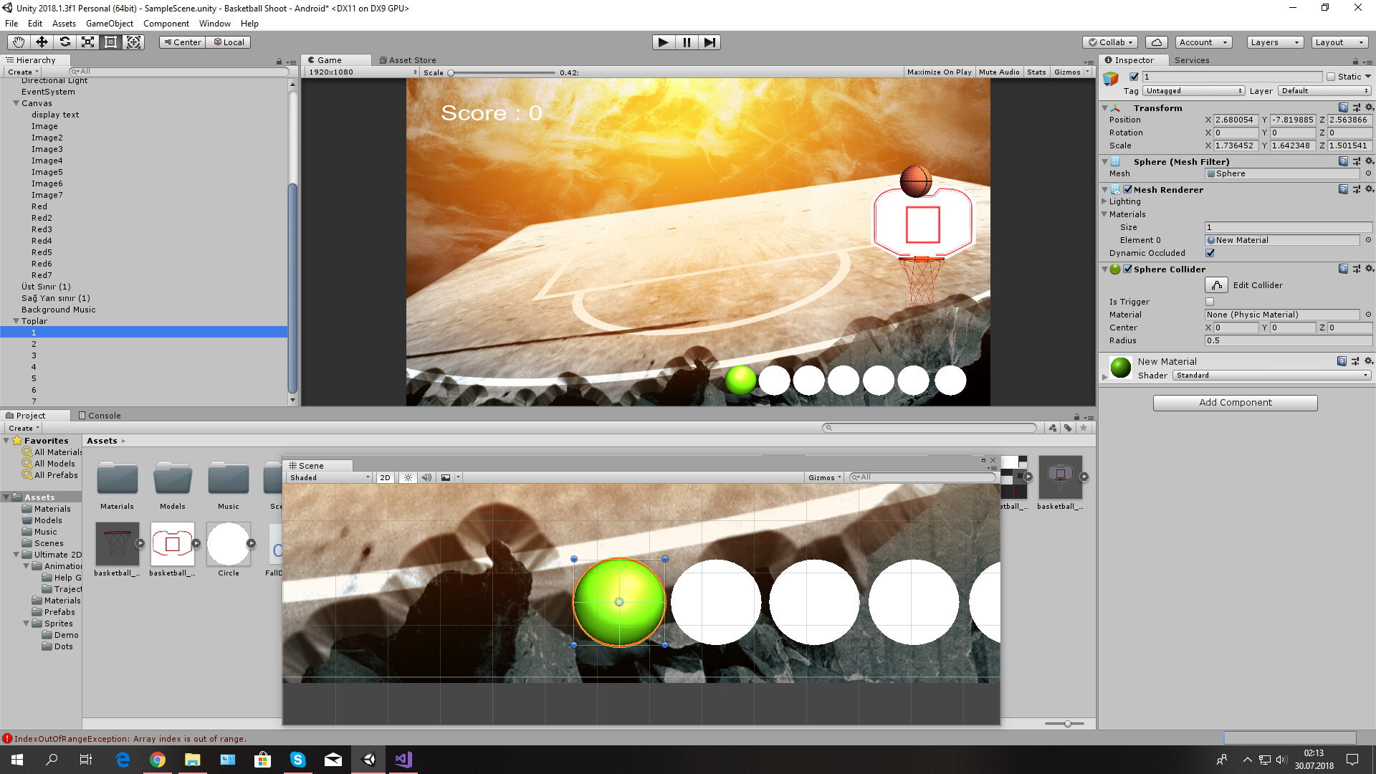Collapse the Canvas hierarchy item

[16, 103]
